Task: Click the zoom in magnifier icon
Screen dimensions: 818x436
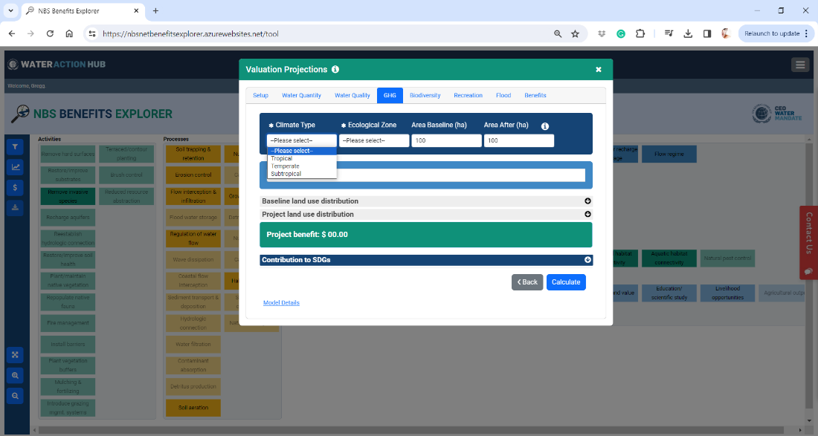Action: pyautogui.click(x=16, y=375)
